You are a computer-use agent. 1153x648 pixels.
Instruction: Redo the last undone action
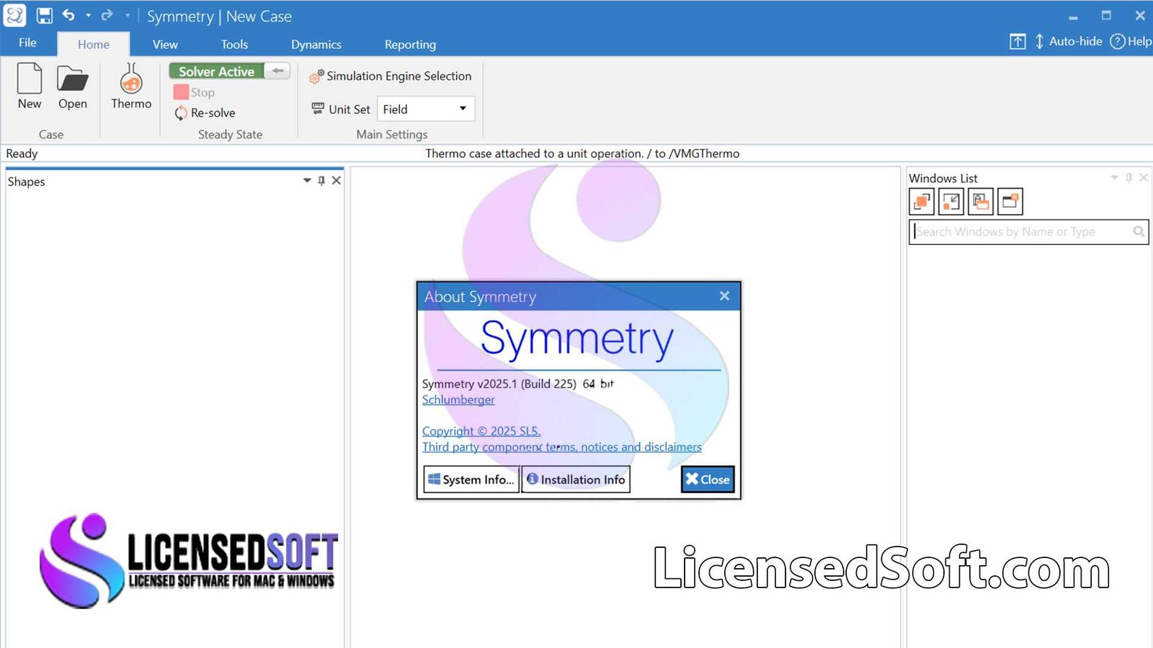click(107, 15)
